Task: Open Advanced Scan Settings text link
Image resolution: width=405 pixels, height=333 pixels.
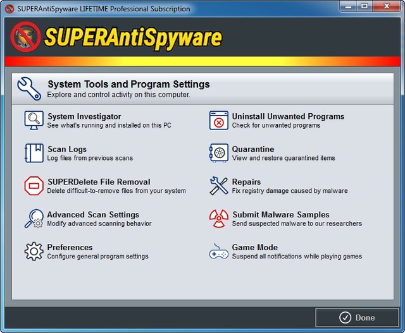Action: click(x=93, y=215)
